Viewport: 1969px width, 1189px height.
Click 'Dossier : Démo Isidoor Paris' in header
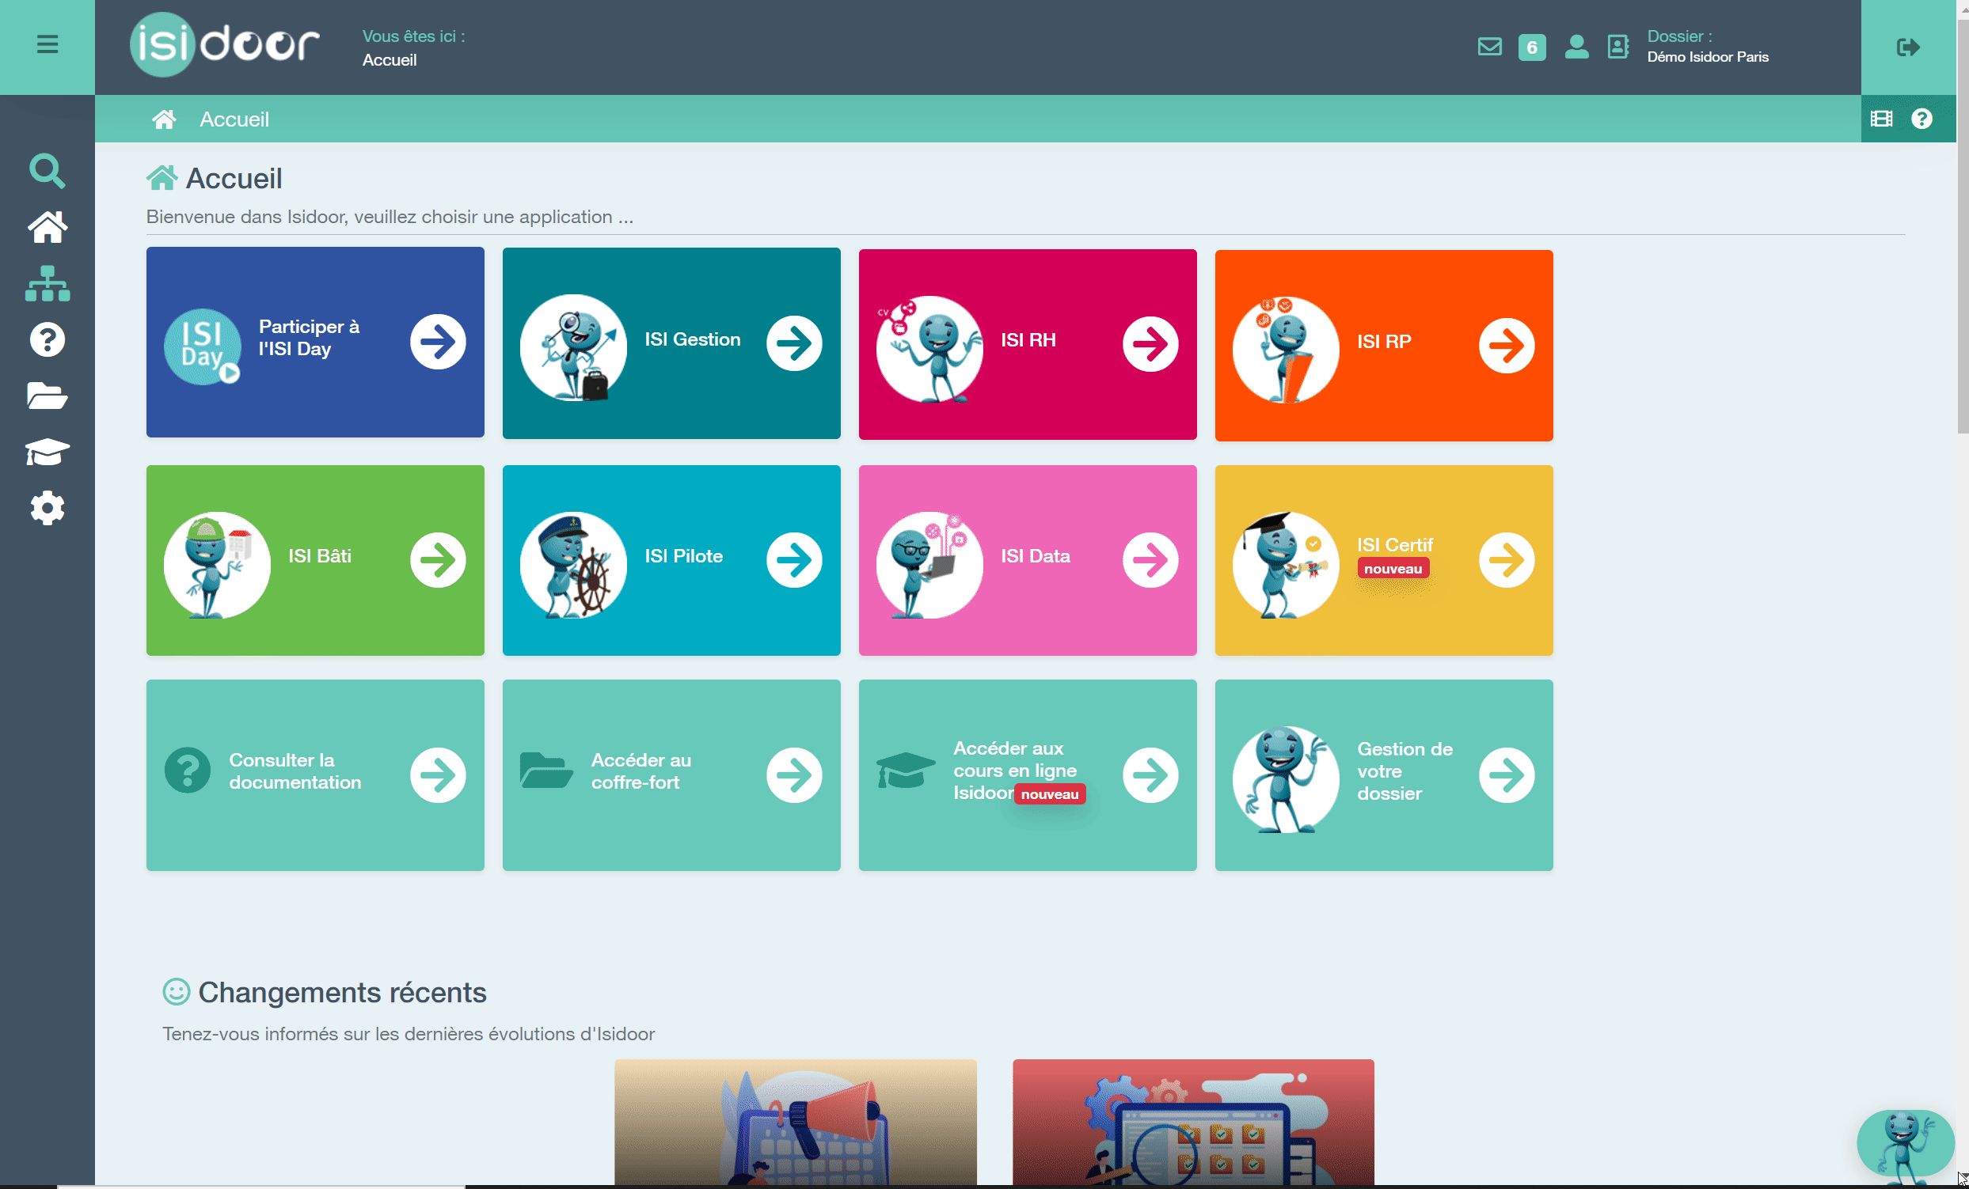coord(1708,47)
